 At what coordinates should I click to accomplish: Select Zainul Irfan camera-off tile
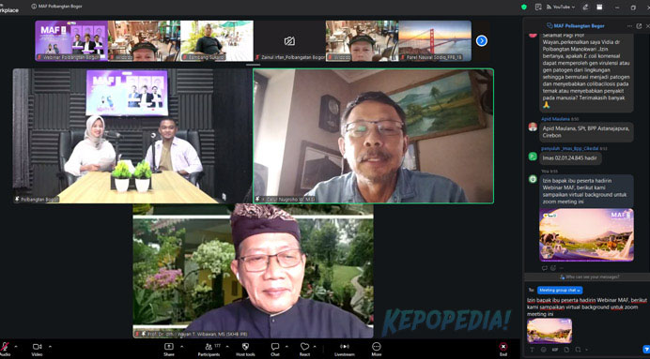click(289, 40)
